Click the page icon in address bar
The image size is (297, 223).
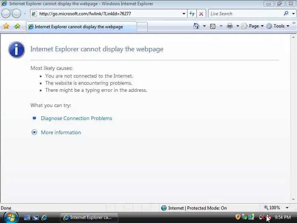[34, 14]
